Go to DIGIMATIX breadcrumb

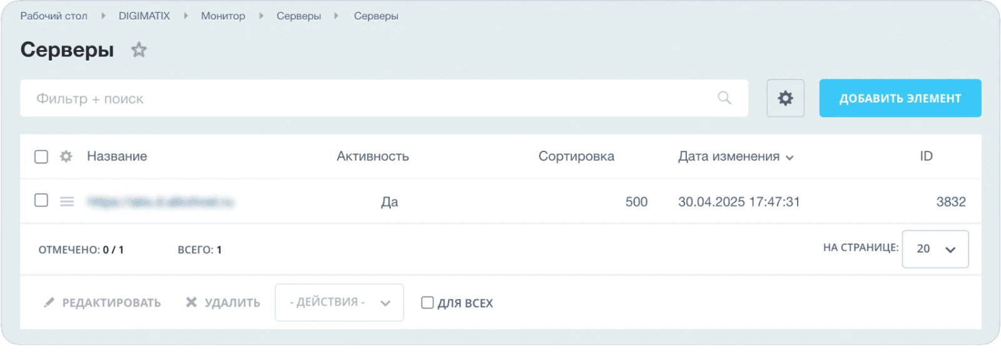click(145, 16)
